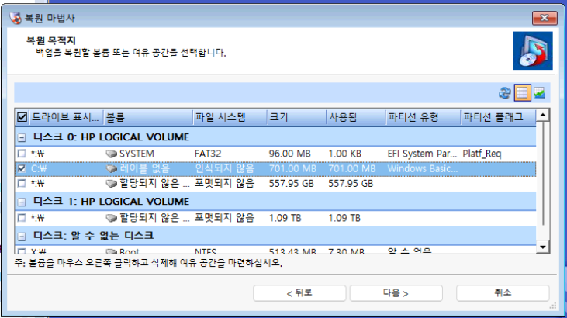Click the 96.00 MB size cell
The width and height of the screenshot is (567, 318).
pyautogui.click(x=289, y=154)
